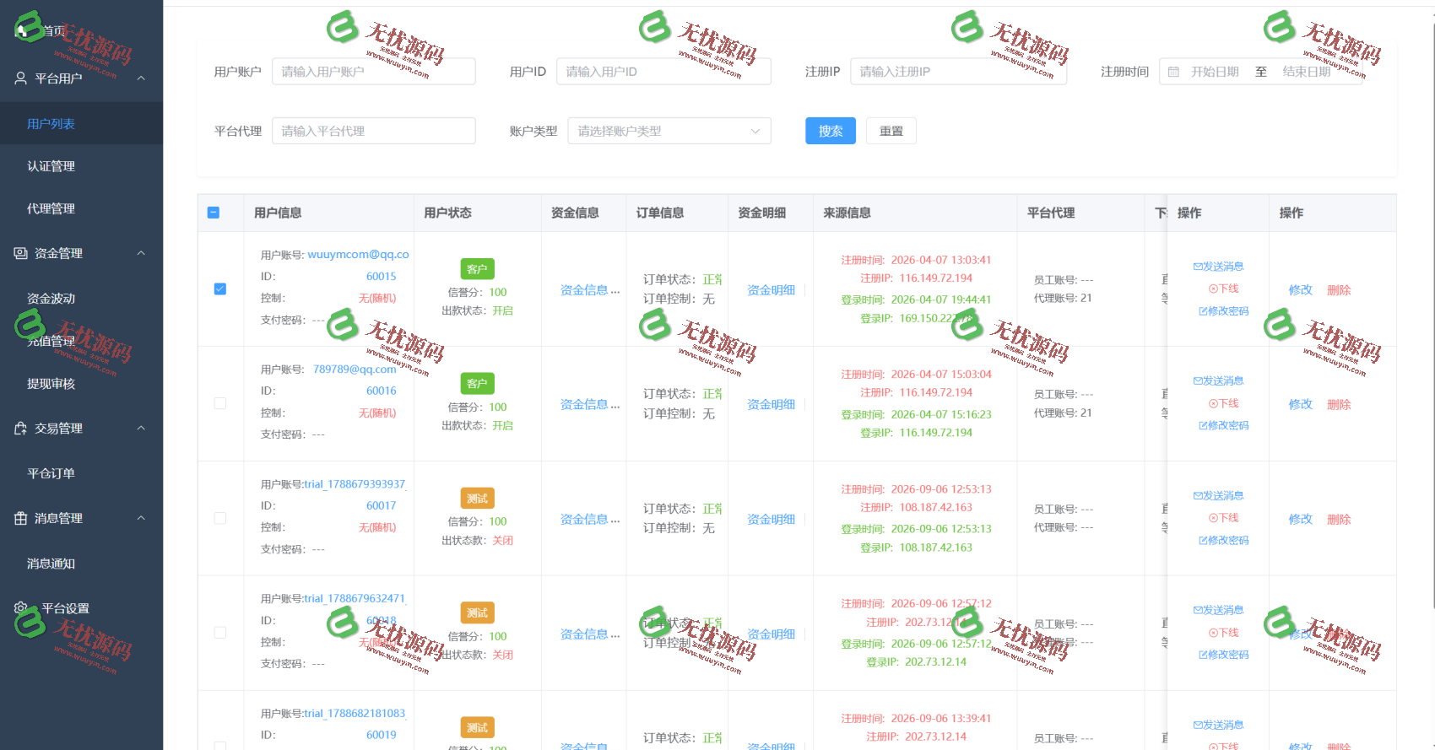1435x750 pixels.
Task: Click the calendar icon in 注册时间 field
Action: (x=1173, y=72)
